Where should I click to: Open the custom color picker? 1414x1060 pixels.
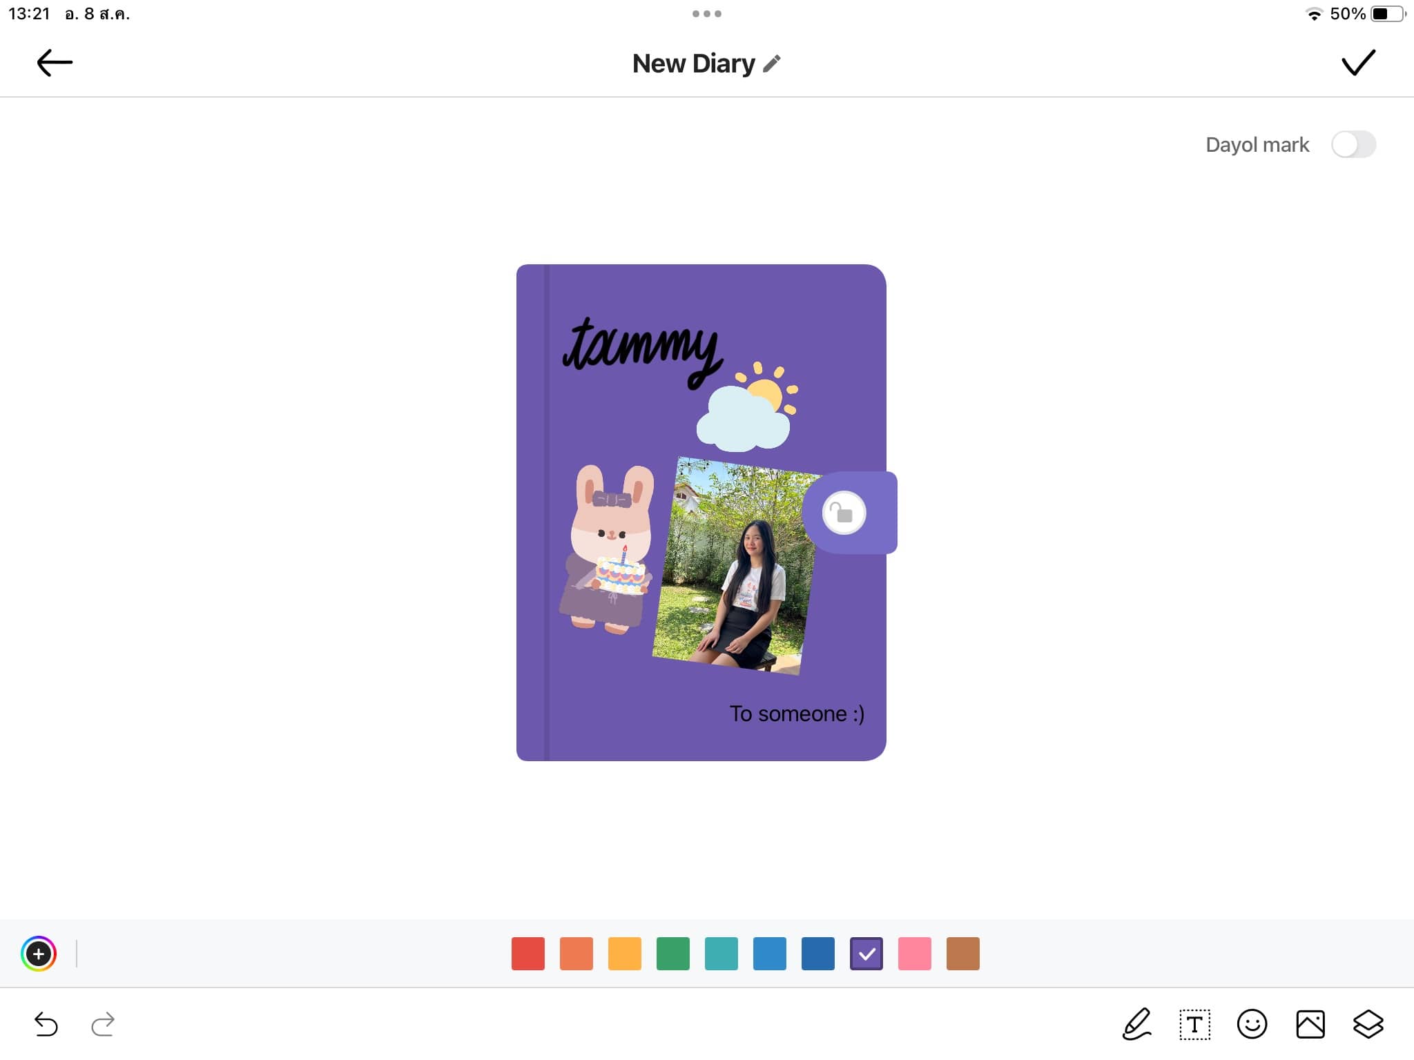[x=39, y=954]
